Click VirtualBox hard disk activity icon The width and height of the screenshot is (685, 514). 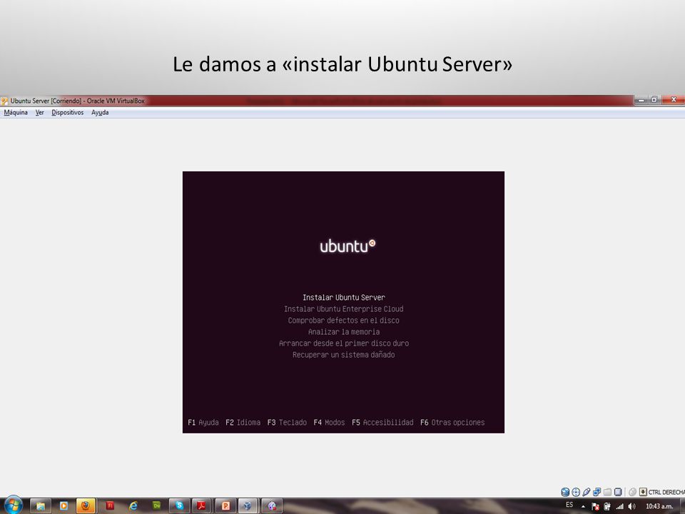coord(565,492)
